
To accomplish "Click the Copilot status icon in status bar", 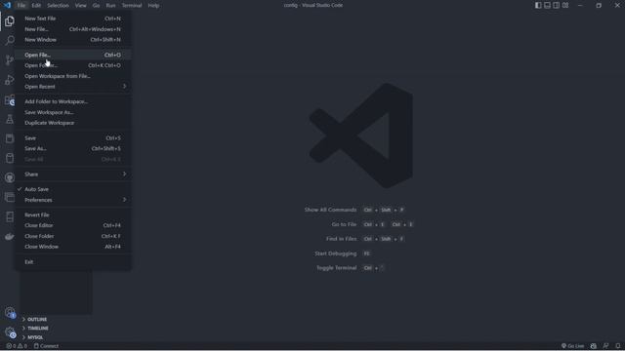I will click(594, 346).
